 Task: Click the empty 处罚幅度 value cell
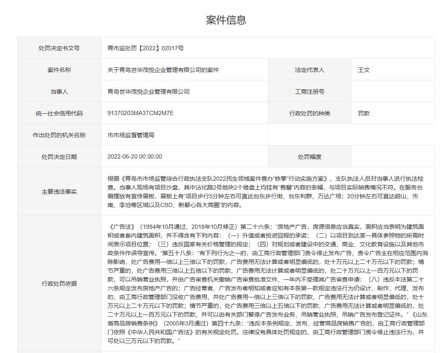click(394, 156)
